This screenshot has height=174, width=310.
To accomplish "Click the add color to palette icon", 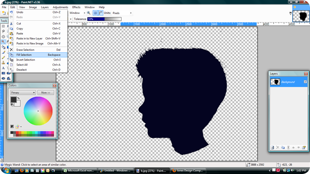I will (x=12, y=127).
